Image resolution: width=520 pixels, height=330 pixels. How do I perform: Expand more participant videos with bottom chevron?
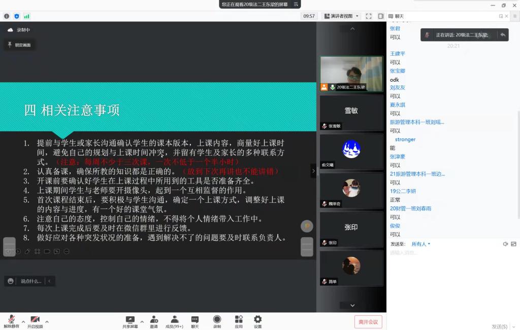352,305
